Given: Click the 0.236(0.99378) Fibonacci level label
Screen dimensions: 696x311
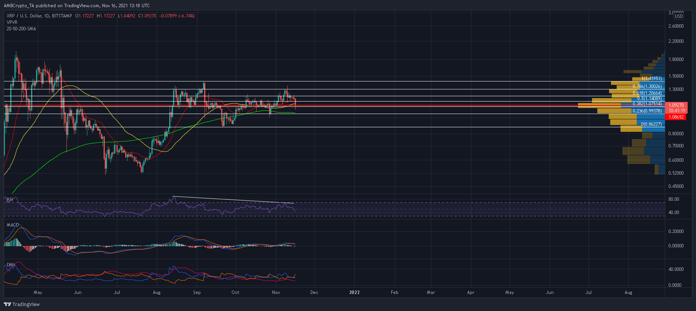Looking at the screenshot, I should tap(647, 111).
